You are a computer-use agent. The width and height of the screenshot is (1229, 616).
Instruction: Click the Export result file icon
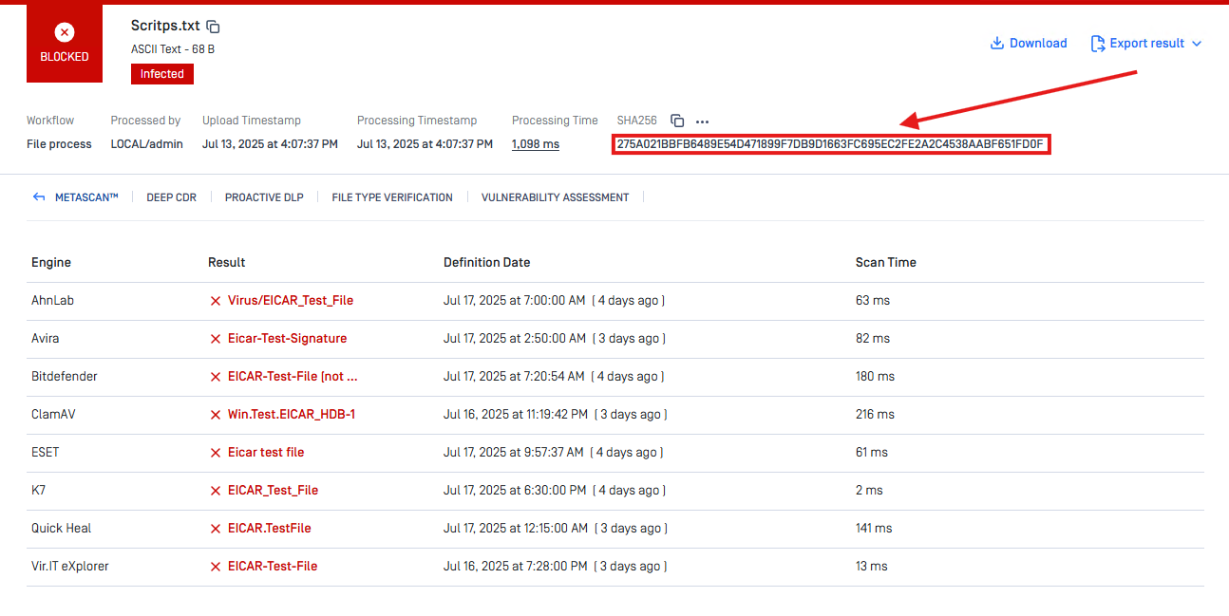1098,43
